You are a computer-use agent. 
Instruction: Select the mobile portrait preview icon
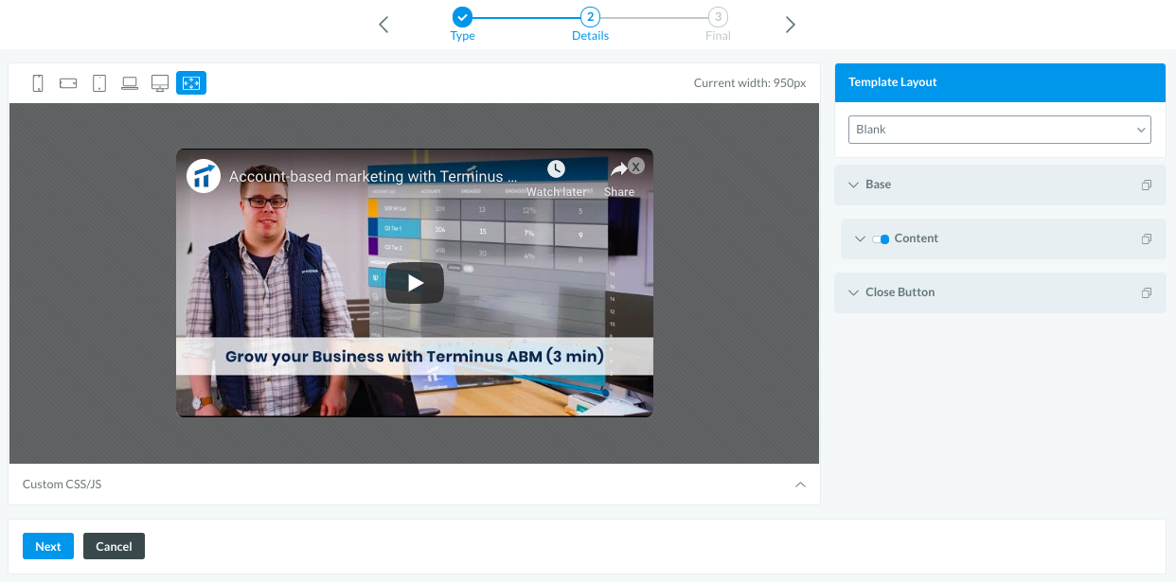pyautogui.click(x=38, y=83)
